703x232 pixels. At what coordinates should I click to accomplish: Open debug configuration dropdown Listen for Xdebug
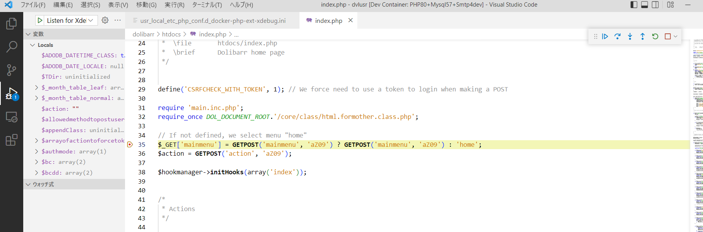(70, 21)
